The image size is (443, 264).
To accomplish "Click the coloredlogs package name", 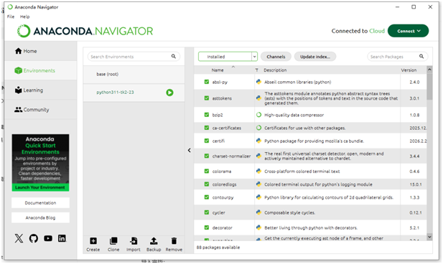I will [x=224, y=184].
